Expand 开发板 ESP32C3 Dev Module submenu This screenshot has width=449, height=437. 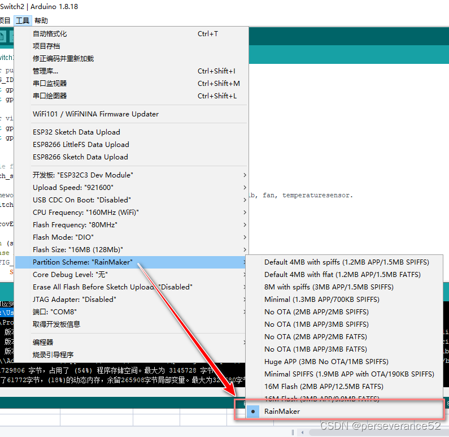[131, 175]
